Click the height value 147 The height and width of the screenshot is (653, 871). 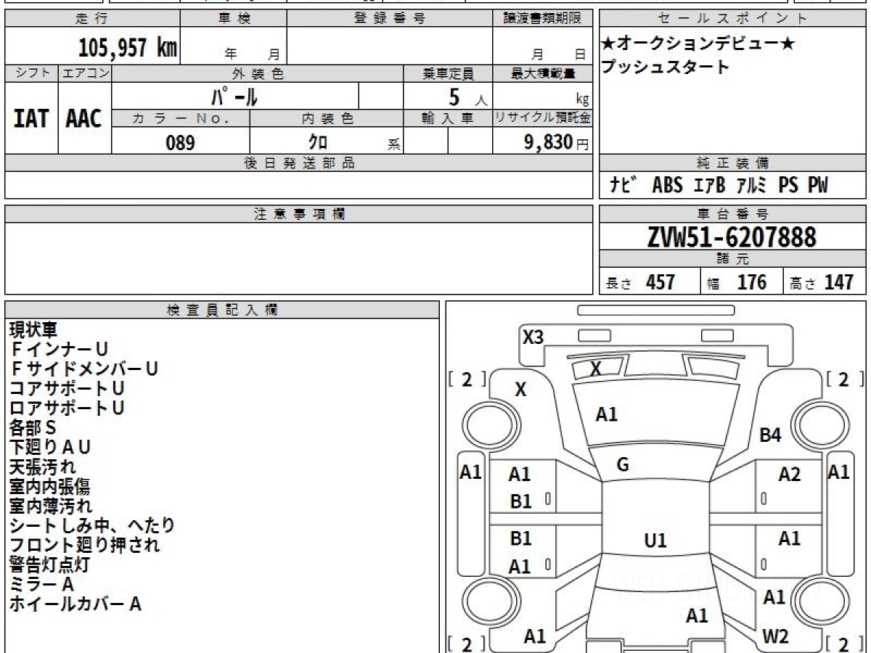[839, 282]
